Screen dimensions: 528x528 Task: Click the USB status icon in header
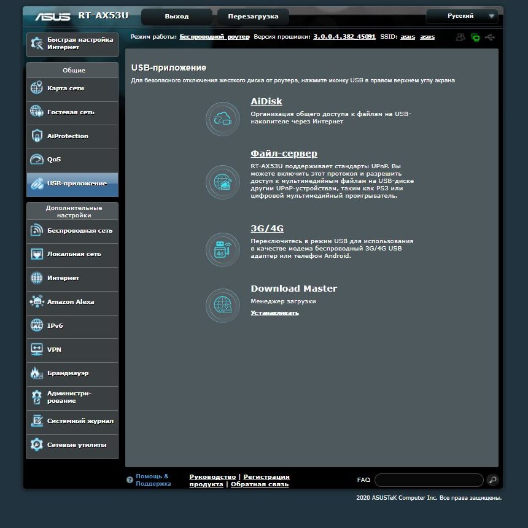[489, 37]
